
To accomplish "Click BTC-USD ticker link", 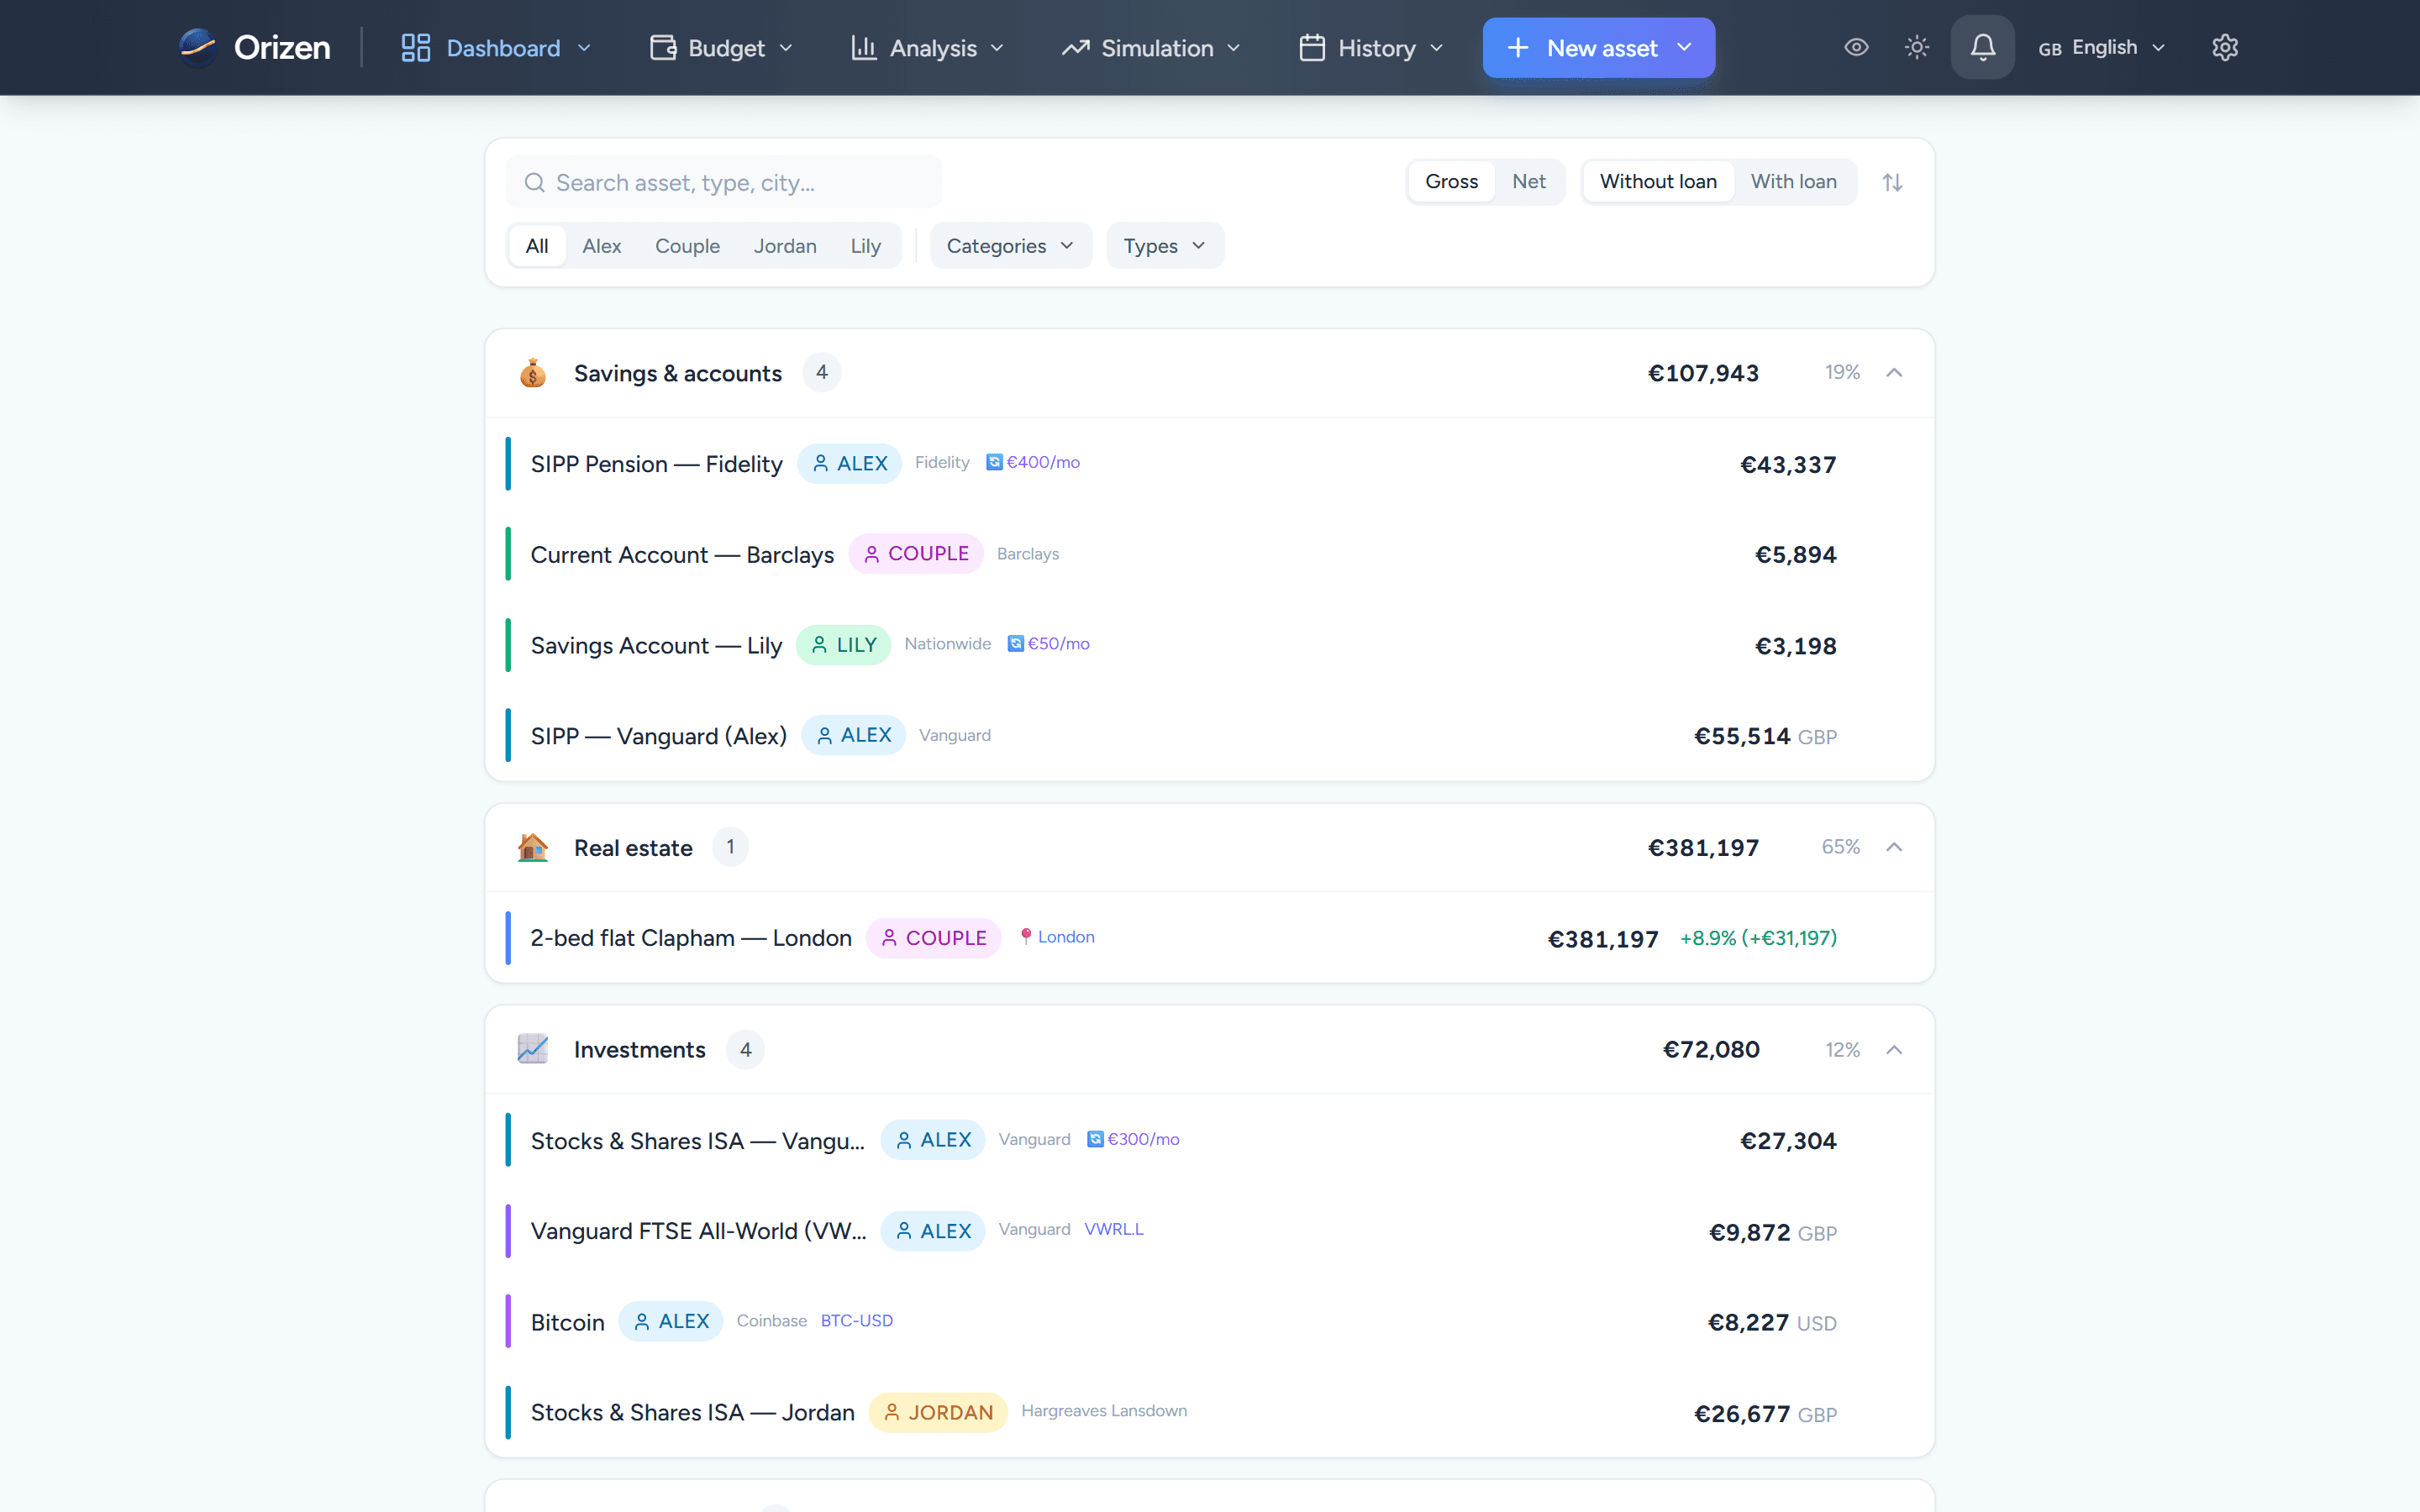I will pyautogui.click(x=856, y=1320).
